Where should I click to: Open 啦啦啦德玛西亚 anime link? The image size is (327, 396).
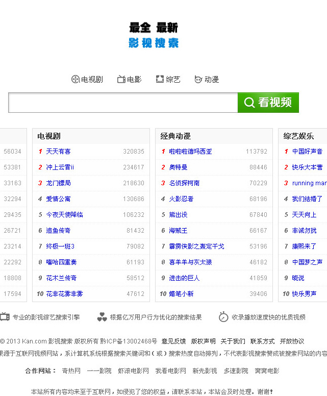coord(190,152)
